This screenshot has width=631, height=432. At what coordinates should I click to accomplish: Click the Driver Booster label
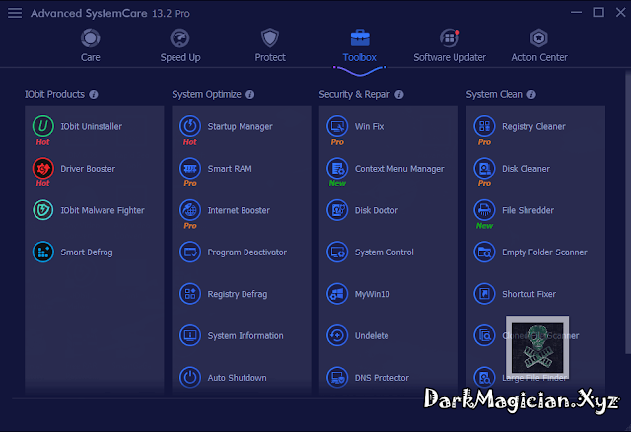tap(88, 169)
